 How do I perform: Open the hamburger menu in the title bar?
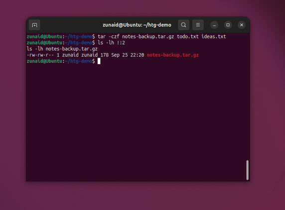coord(198,25)
